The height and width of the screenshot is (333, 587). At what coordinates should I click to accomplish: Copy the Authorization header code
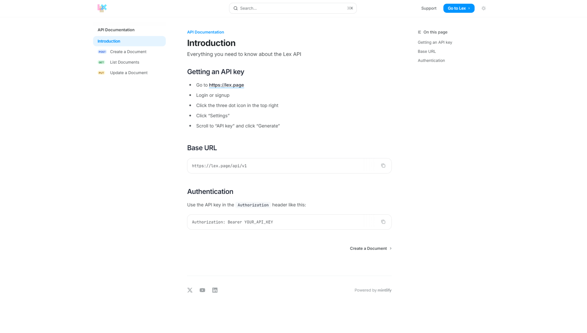pyautogui.click(x=383, y=222)
